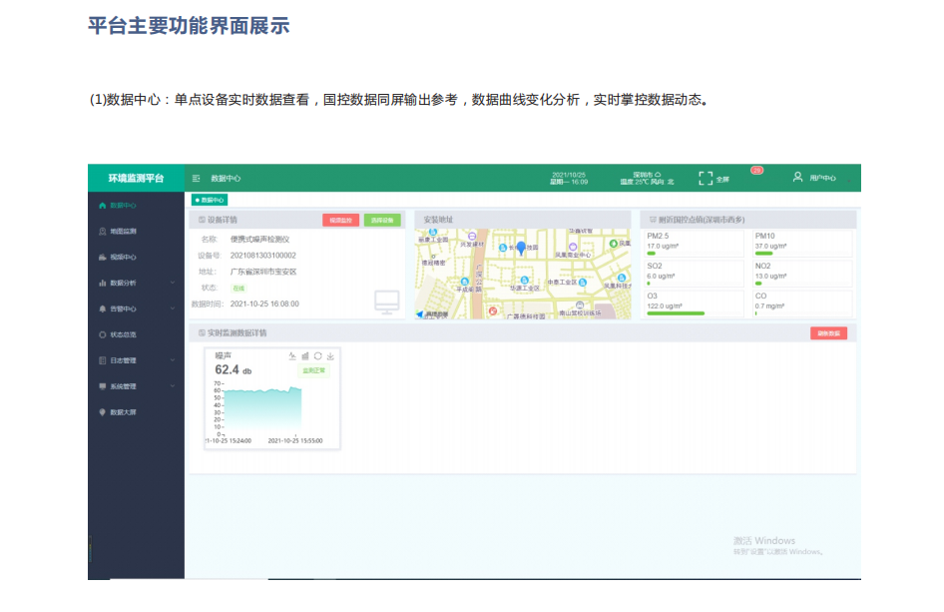The image size is (944, 612).
Task: Click the home icon beside 数据中心 in sidebar
Action: click(103, 206)
